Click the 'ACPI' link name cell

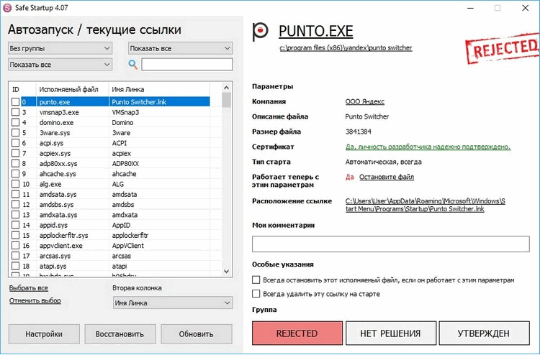[x=159, y=143]
